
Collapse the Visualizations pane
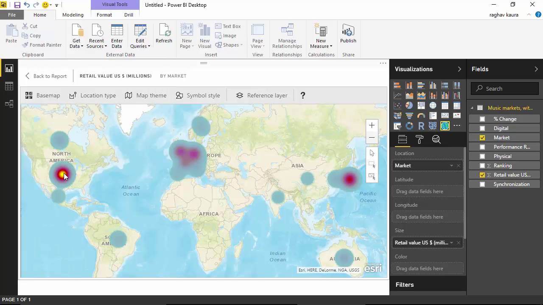pos(459,69)
